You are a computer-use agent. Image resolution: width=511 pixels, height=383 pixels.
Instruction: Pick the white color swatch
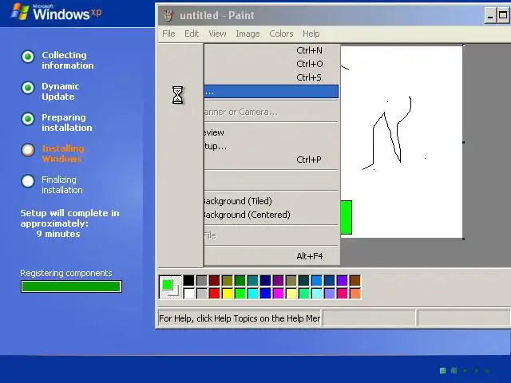(x=188, y=294)
